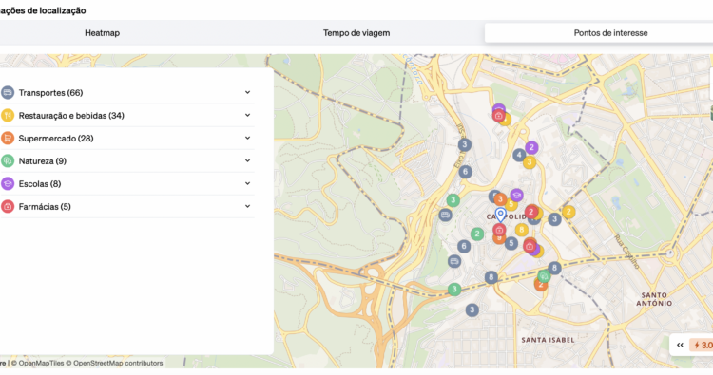The image size is (713, 375).
Task: Open the Tempo de viagem tab
Action: 356,32
